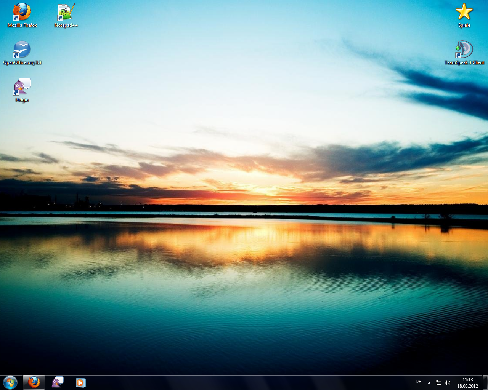This screenshot has height=390, width=488.
Task: Select the Pidgin purple bird desktop icon
Action: pos(22,87)
